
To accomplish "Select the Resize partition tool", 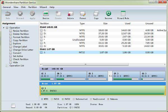I will point(46,14).
